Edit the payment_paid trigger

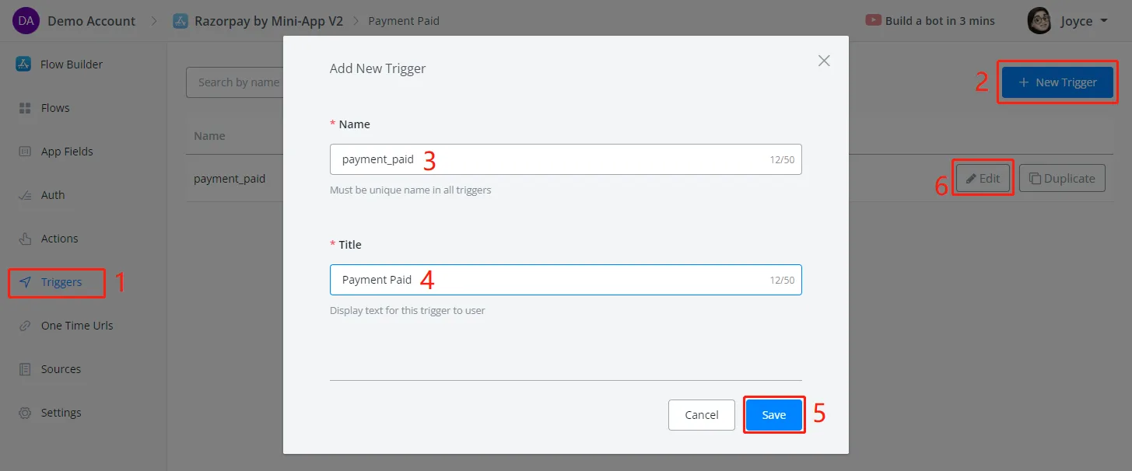coord(983,179)
